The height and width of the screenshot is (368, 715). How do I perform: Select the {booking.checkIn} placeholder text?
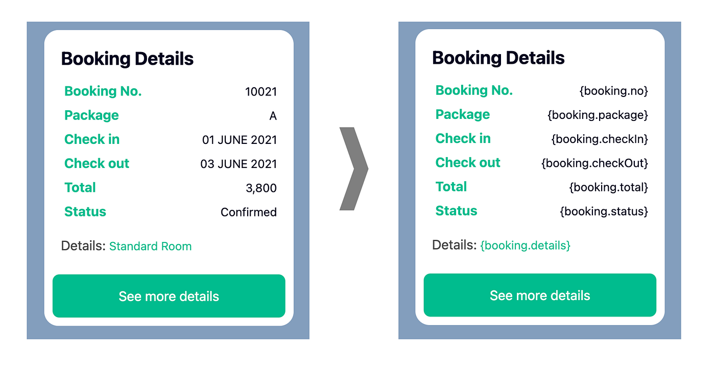point(600,139)
